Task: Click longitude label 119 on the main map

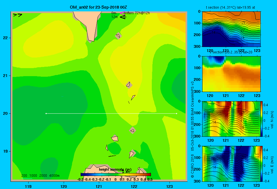Action: (x=28, y=186)
